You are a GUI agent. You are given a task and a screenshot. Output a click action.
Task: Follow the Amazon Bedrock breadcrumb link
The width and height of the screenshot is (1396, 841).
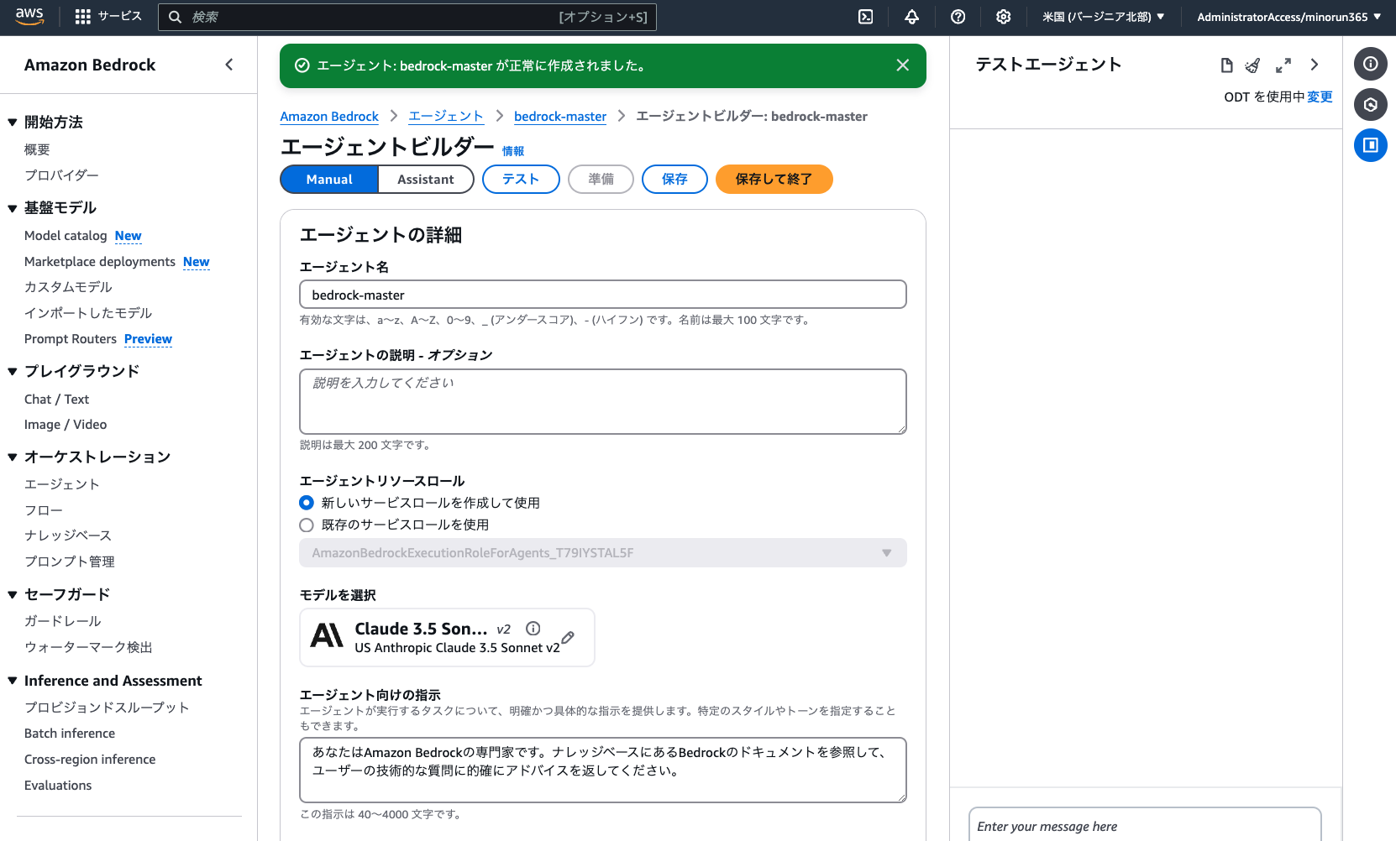click(329, 117)
